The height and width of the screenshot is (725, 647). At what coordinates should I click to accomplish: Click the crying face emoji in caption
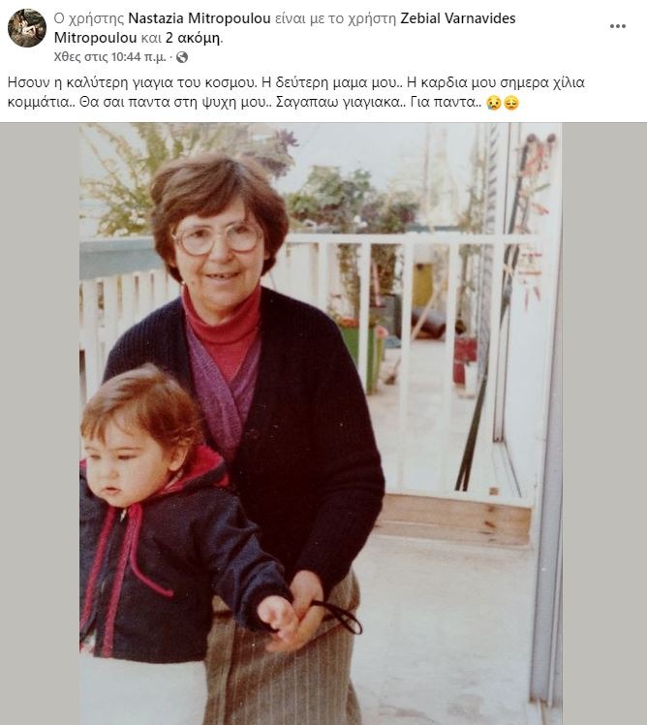pyautogui.click(x=494, y=103)
